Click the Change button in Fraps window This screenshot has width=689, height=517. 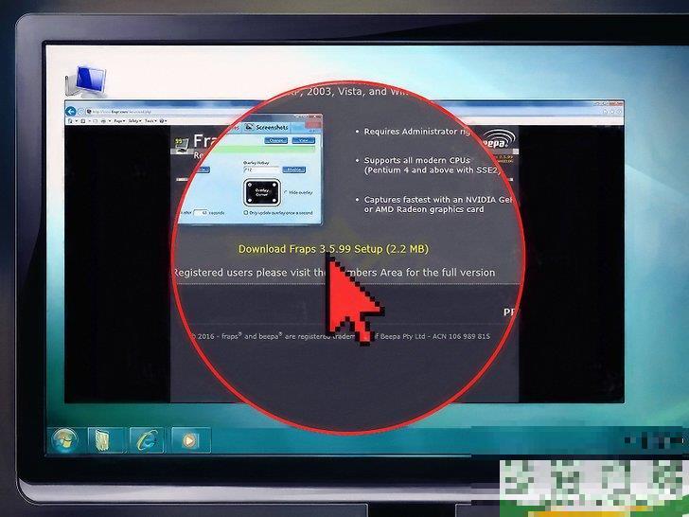(x=276, y=139)
